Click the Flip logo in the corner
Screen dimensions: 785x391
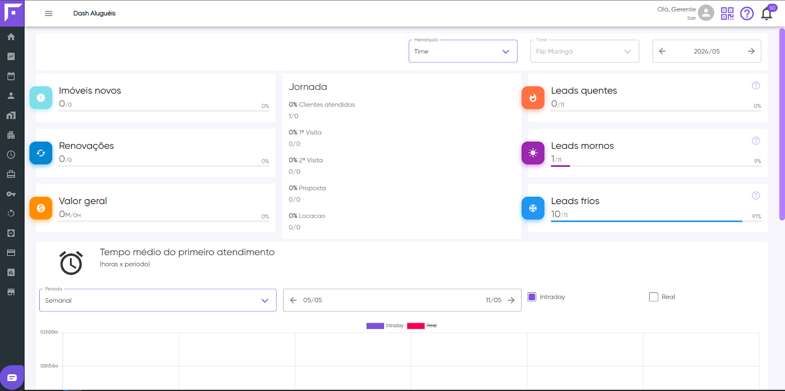tap(12, 13)
